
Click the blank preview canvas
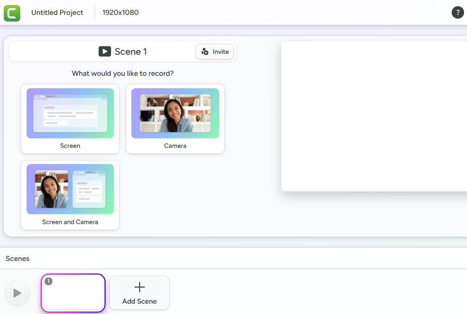pyautogui.click(x=374, y=116)
